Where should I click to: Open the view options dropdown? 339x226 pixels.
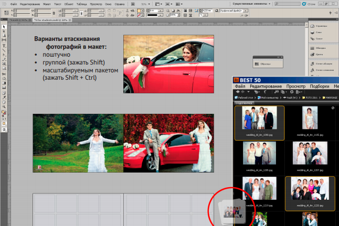coord(158,4)
